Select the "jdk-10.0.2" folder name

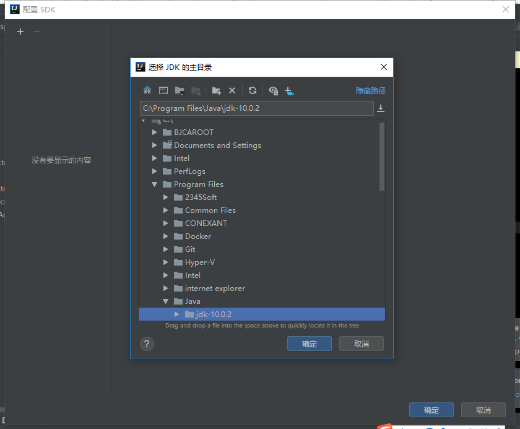pyautogui.click(x=214, y=314)
